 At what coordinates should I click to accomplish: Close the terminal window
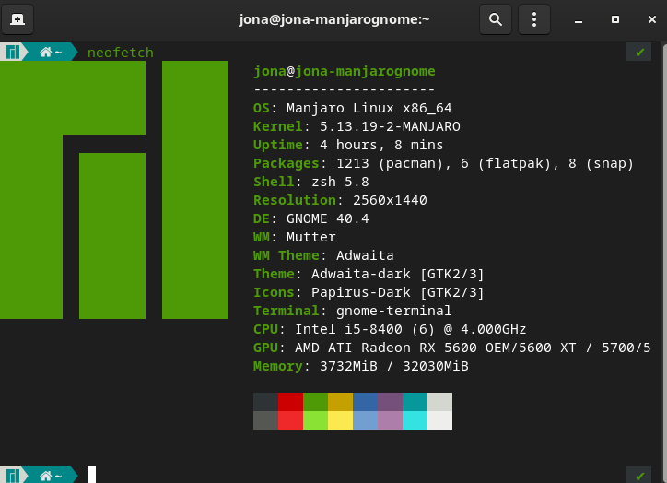pos(651,19)
